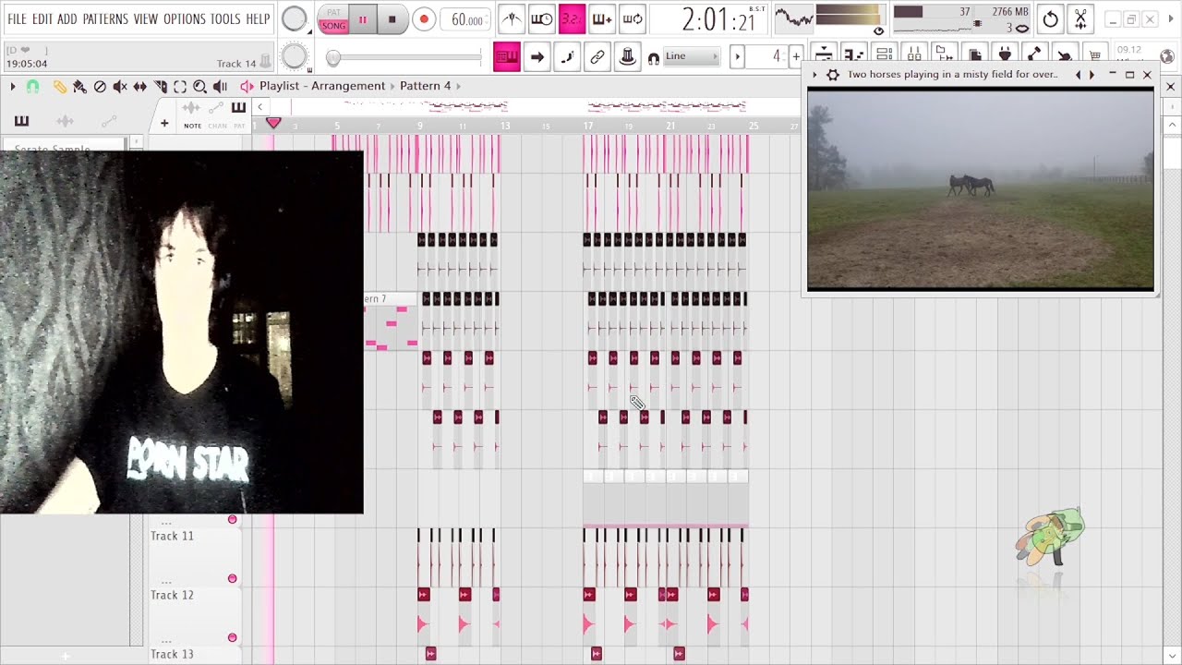Open the VIEW menu
Image resolution: width=1182 pixels, height=665 pixels.
pos(146,18)
